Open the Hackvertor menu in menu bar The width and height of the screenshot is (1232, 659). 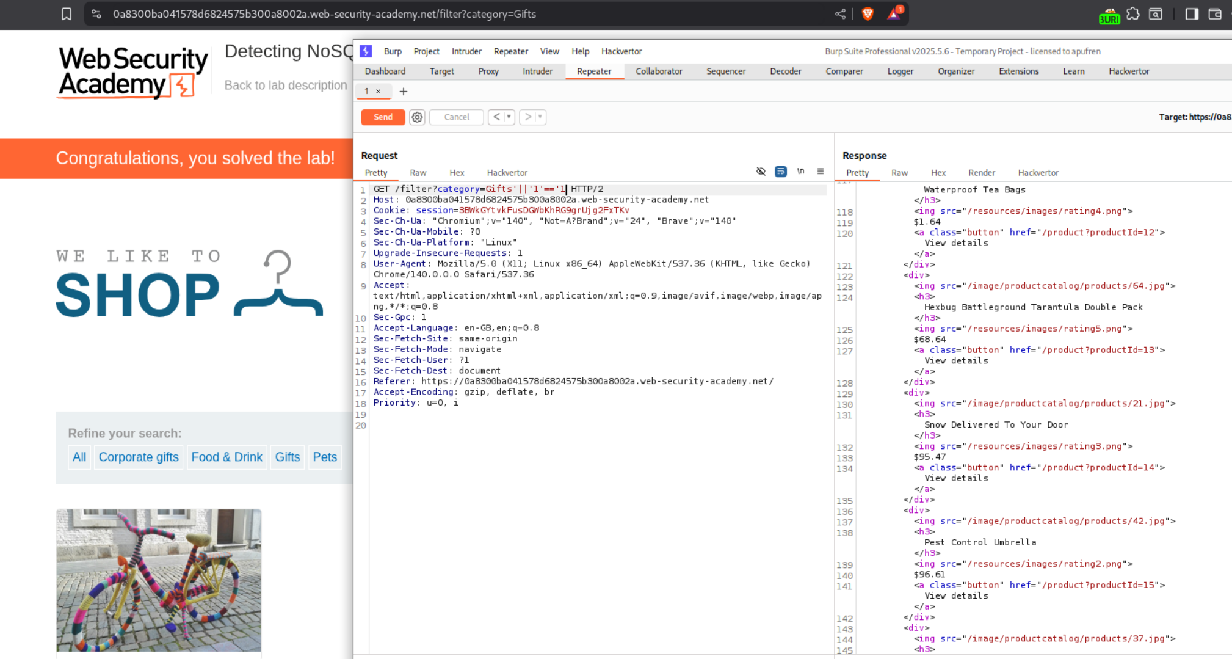[621, 51]
